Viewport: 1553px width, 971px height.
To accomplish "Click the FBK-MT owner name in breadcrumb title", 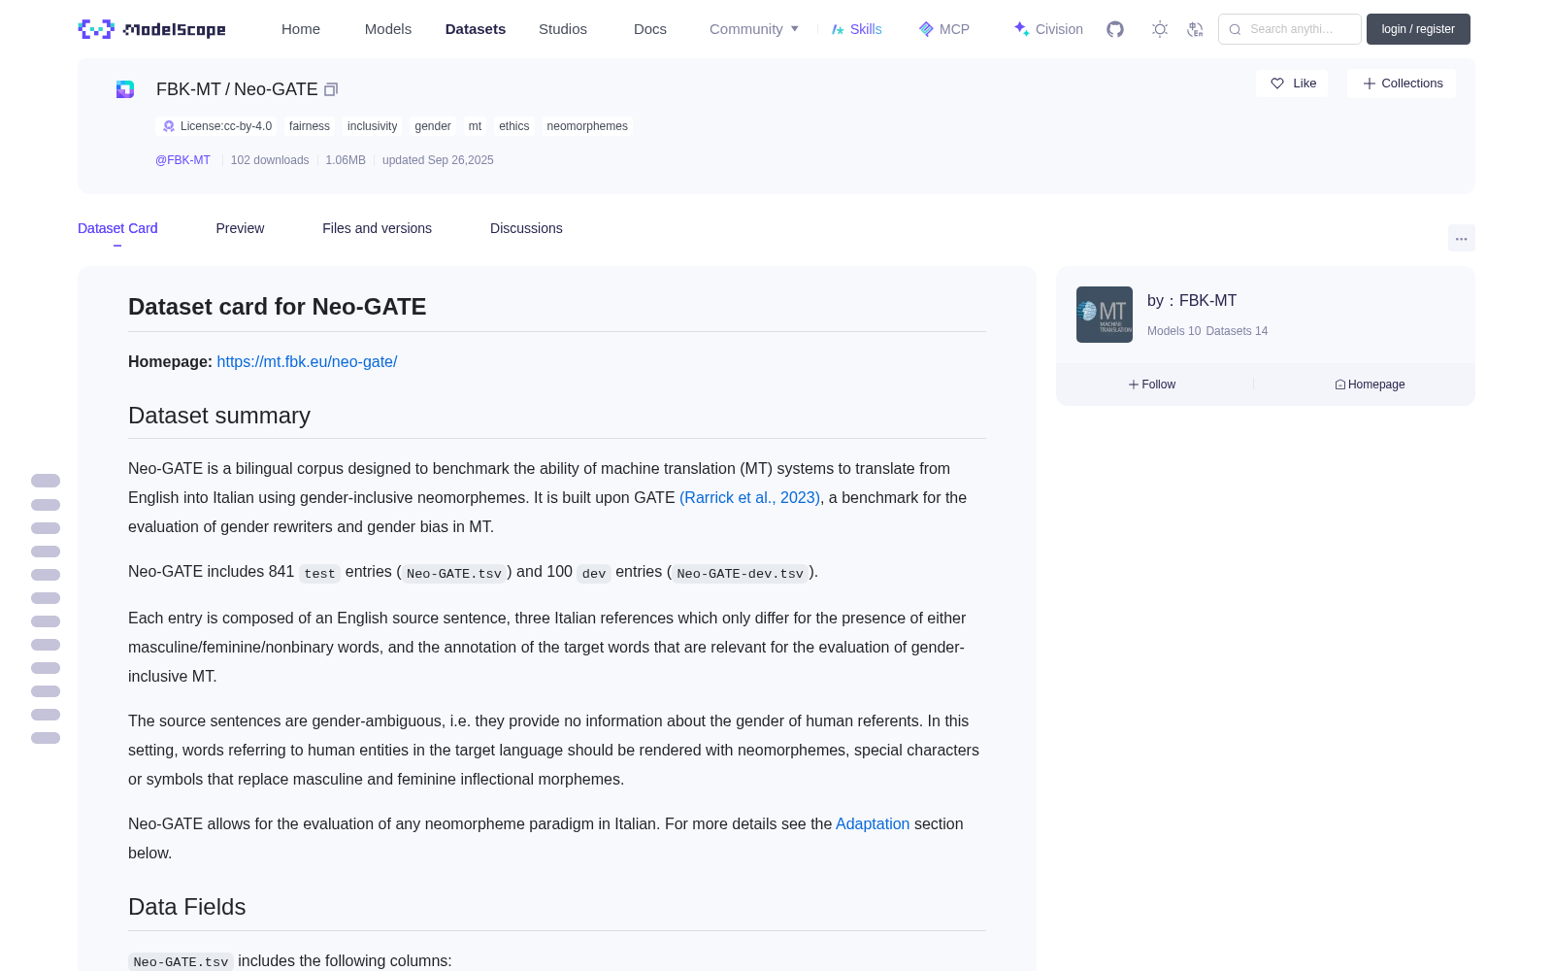I will (189, 89).
